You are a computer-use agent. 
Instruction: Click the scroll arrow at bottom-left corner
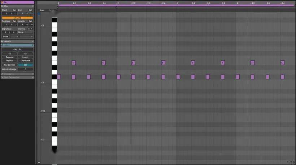[x=39, y=163]
